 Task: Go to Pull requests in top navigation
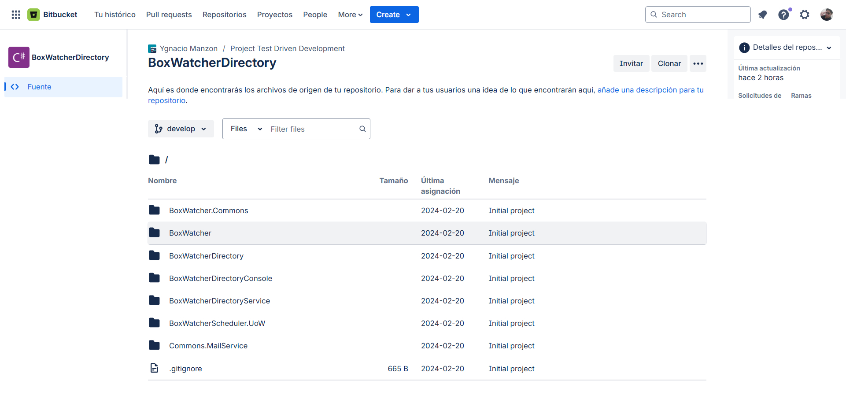(x=169, y=15)
